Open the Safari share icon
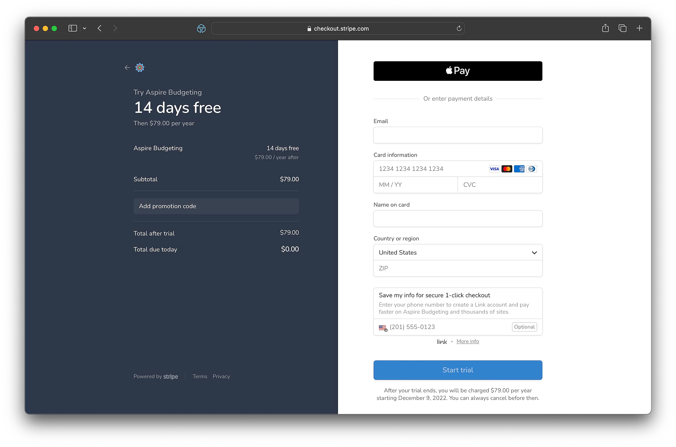 pyautogui.click(x=605, y=28)
